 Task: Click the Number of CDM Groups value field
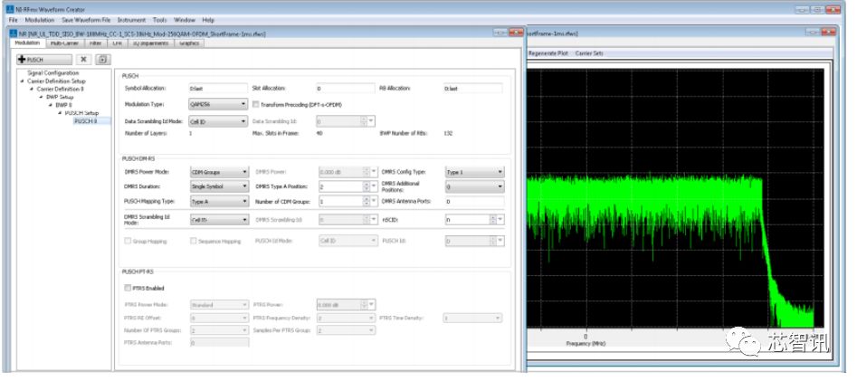coord(340,202)
